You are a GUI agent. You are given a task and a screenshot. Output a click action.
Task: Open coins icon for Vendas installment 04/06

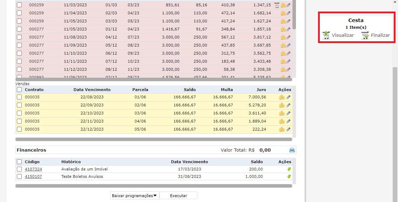coord(282,122)
